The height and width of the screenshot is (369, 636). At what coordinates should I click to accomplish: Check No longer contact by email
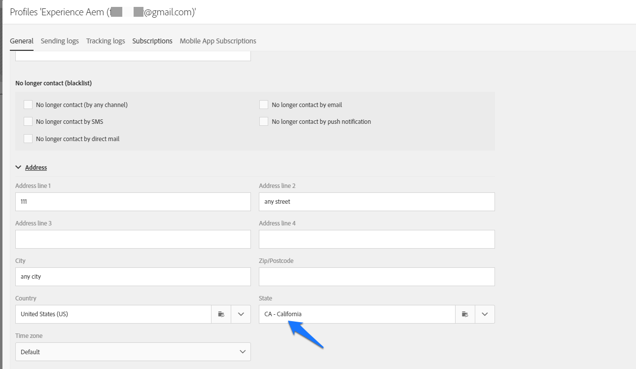(263, 104)
